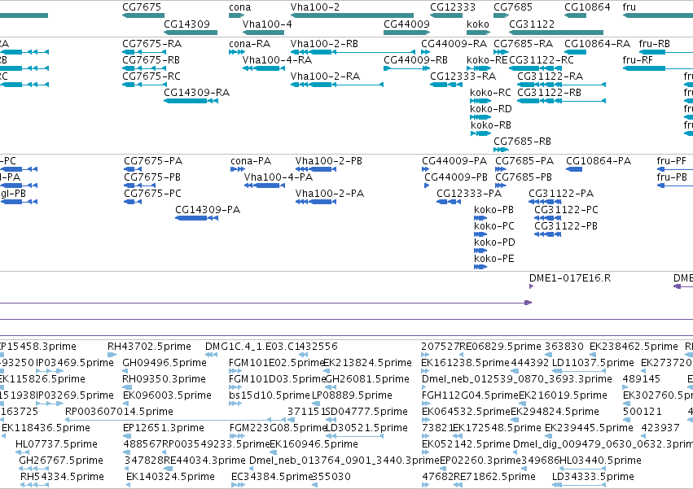
Task: Click EST RE06829.5prime
Action: click(x=500, y=347)
